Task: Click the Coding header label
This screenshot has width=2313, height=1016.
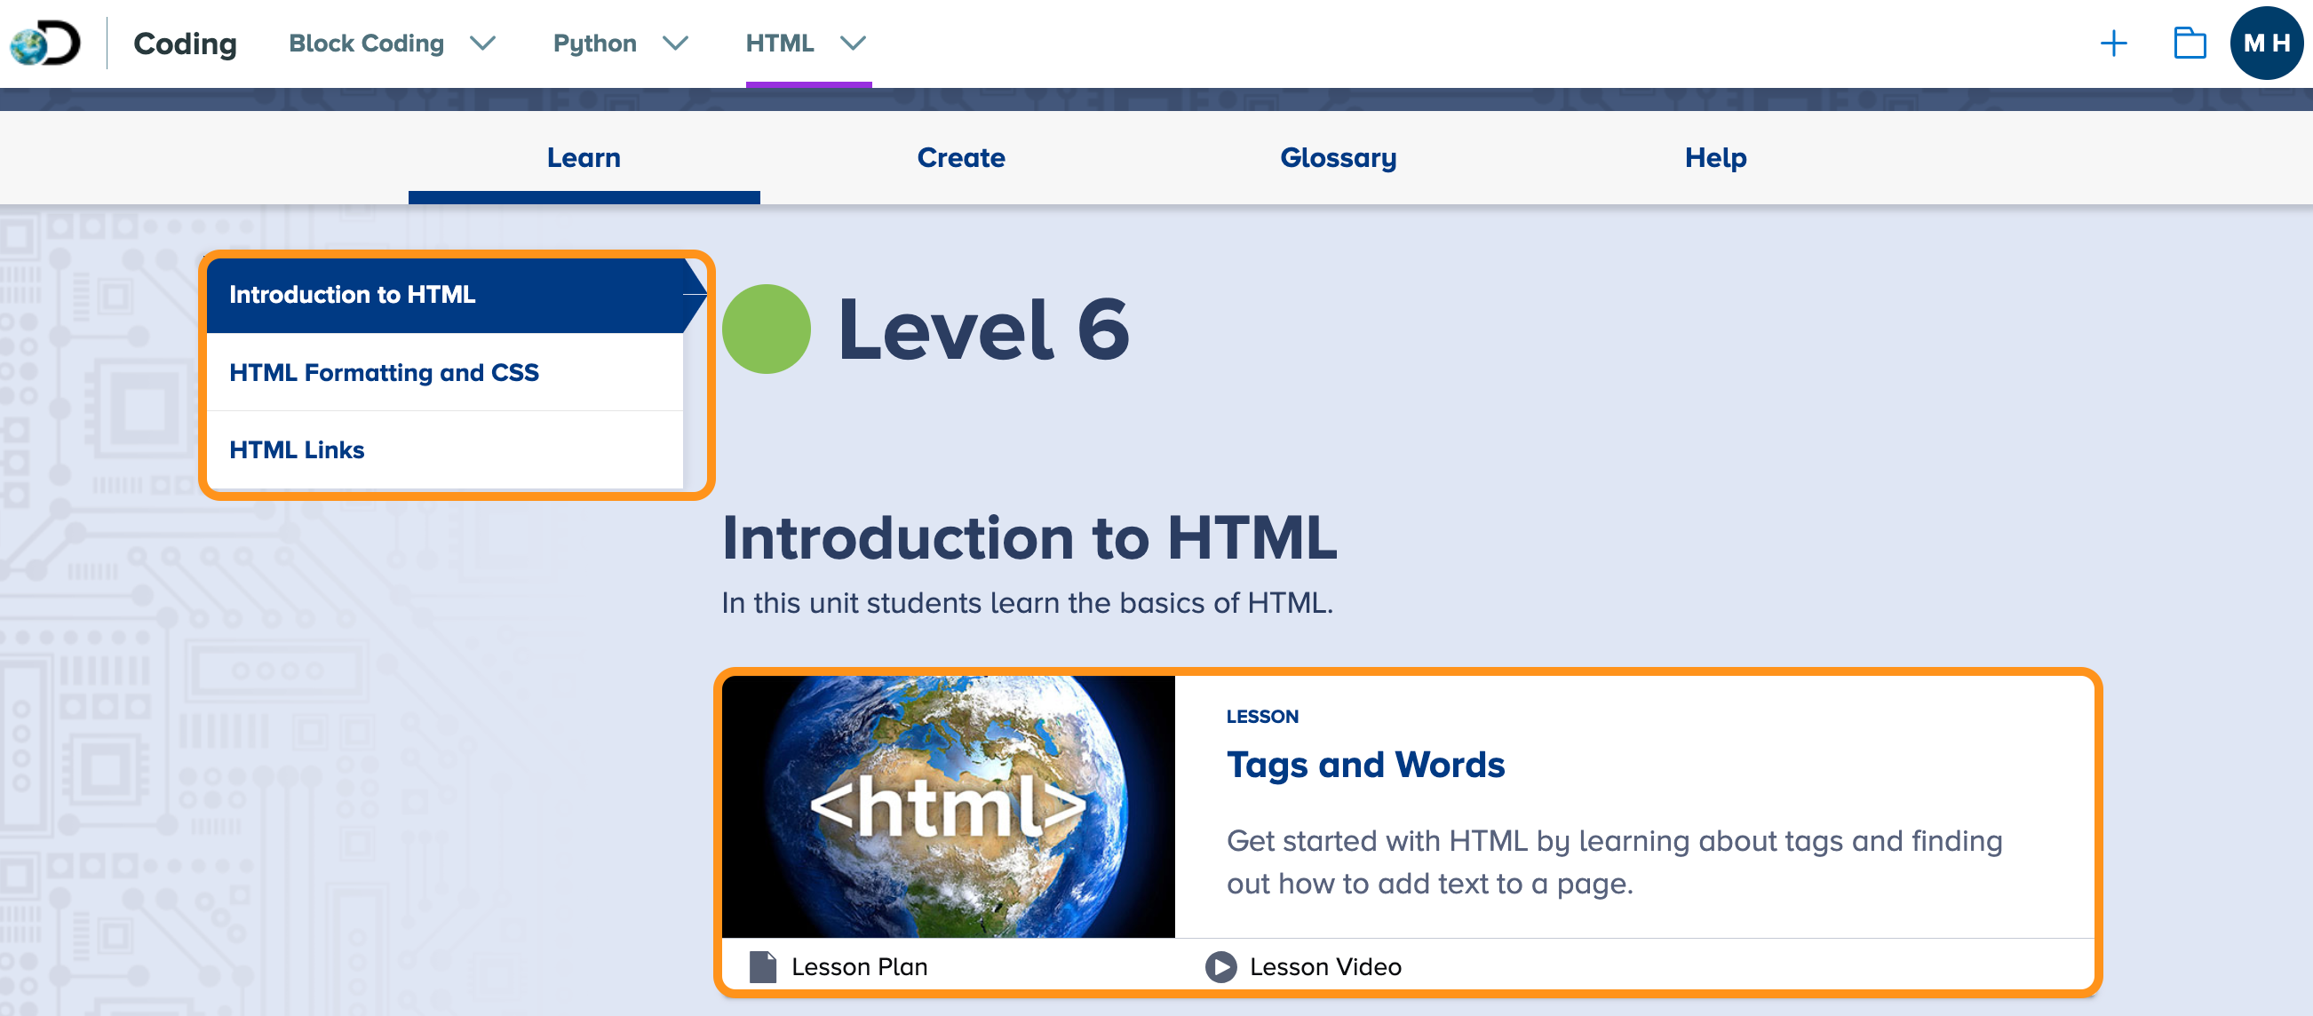Action: click(185, 44)
